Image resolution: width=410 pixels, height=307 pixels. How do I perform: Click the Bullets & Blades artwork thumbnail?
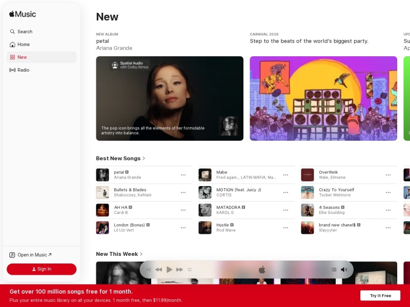click(x=102, y=192)
